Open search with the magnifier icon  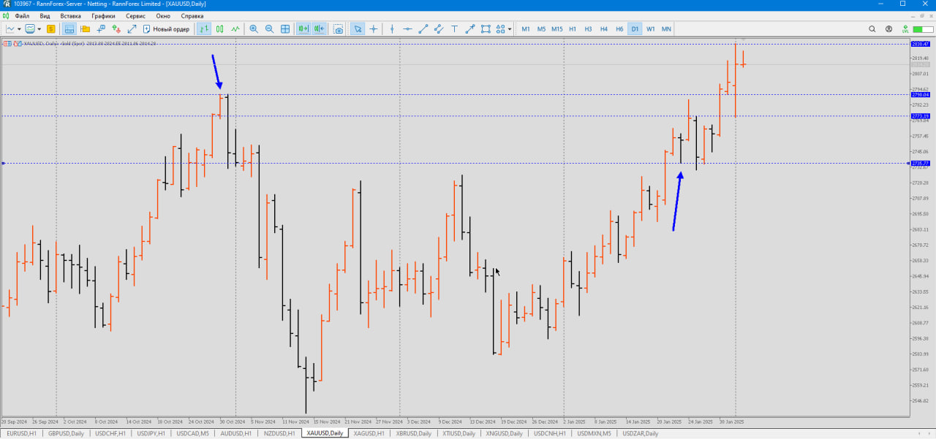point(872,29)
